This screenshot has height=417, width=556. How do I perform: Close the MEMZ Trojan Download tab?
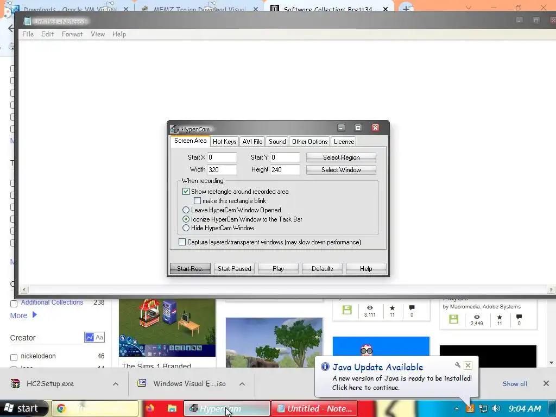click(256, 9)
